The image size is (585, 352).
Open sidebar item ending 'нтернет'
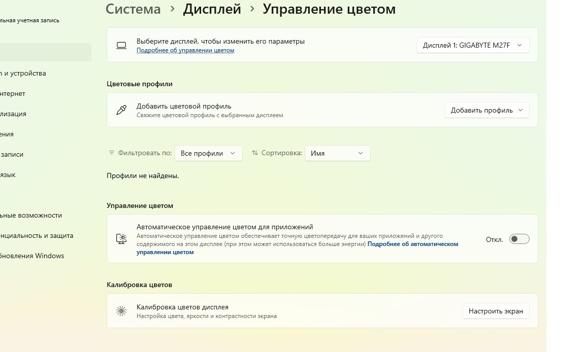point(13,93)
